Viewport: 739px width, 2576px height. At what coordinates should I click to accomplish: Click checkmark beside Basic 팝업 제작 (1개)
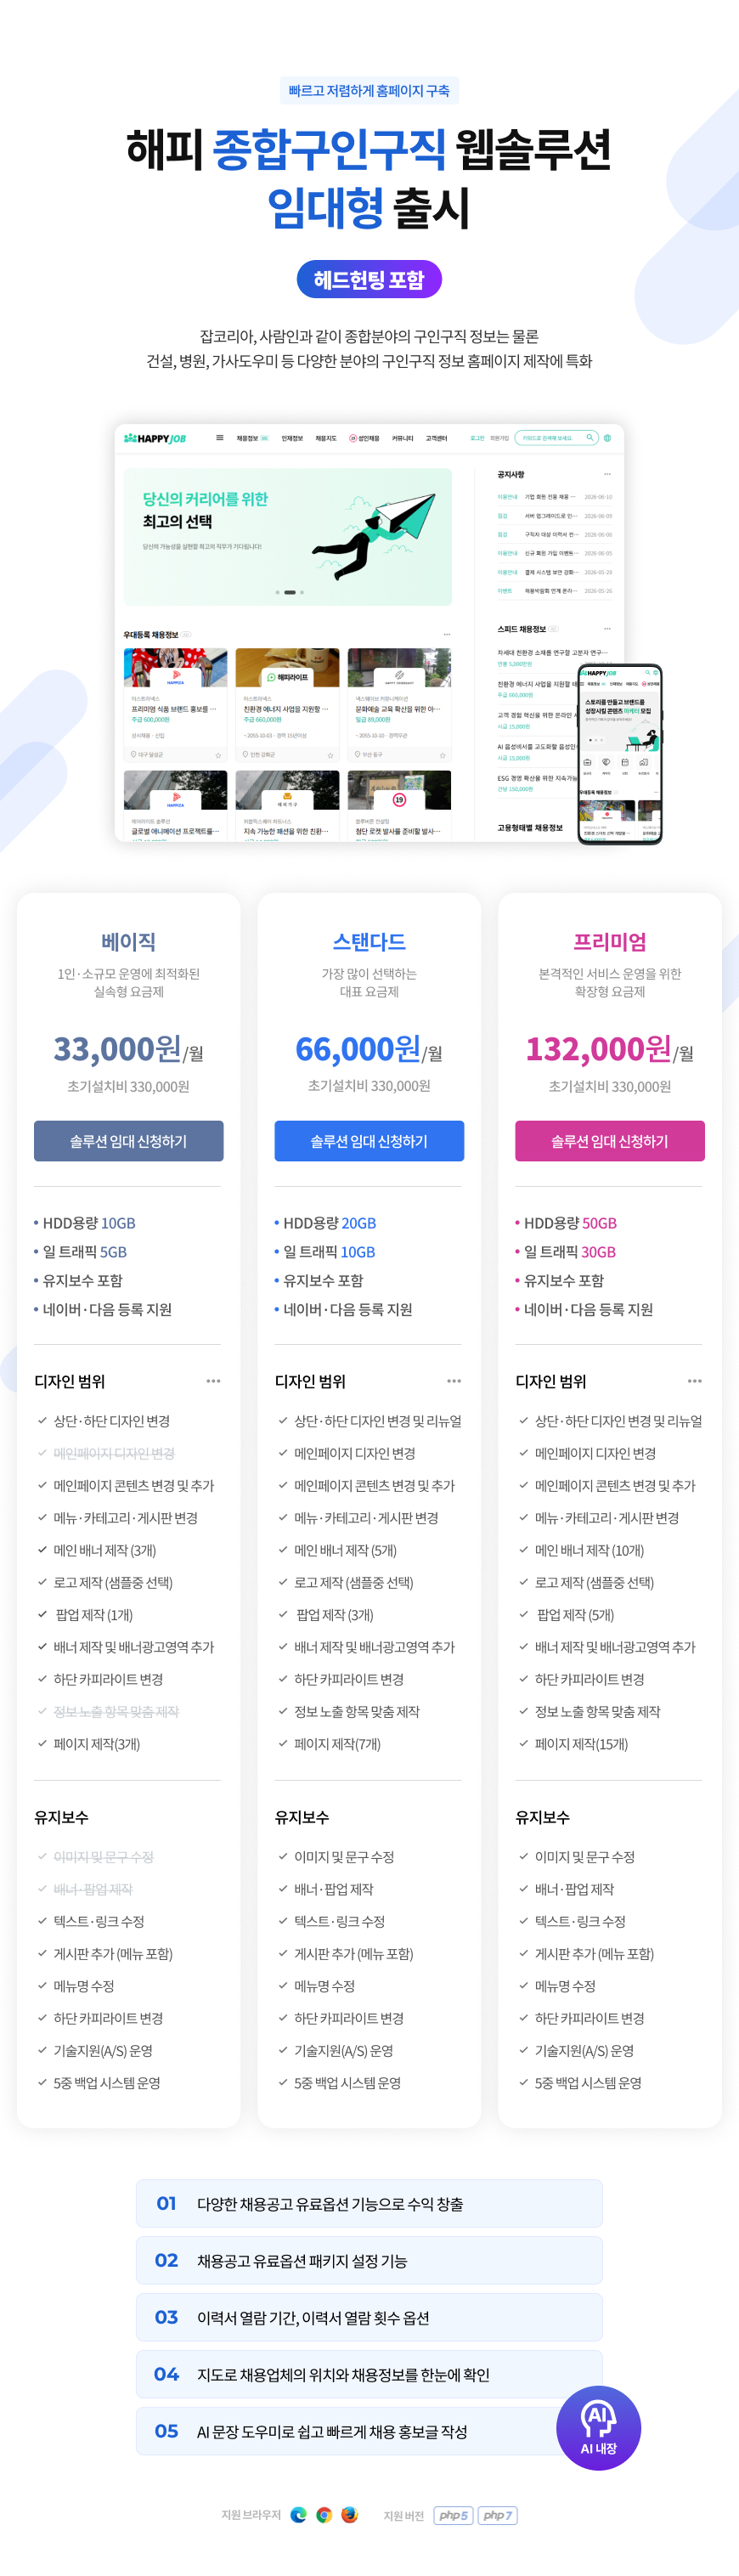coord(42,1614)
